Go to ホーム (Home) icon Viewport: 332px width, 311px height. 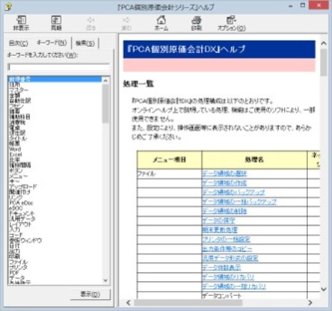[x=161, y=20]
